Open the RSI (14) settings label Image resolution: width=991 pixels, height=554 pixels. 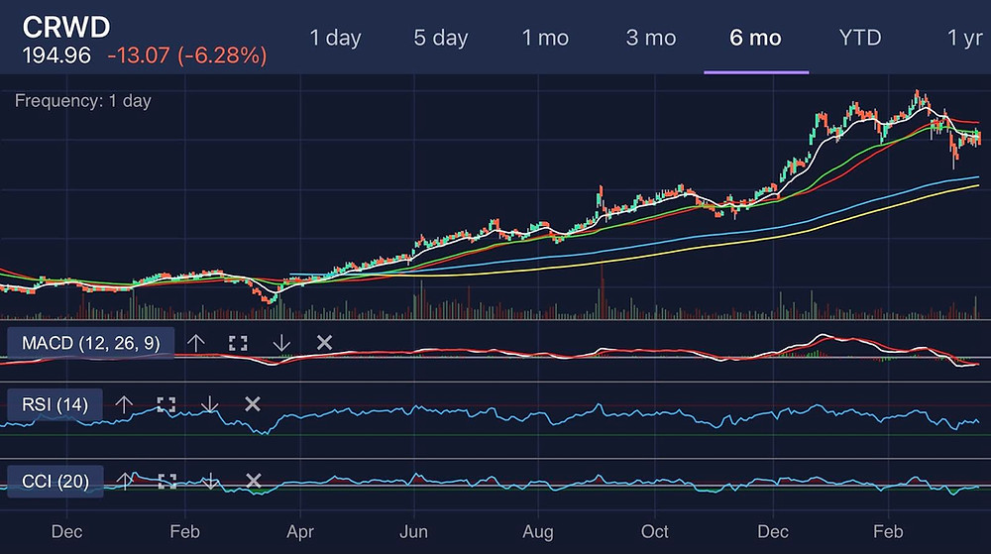[55, 404]
